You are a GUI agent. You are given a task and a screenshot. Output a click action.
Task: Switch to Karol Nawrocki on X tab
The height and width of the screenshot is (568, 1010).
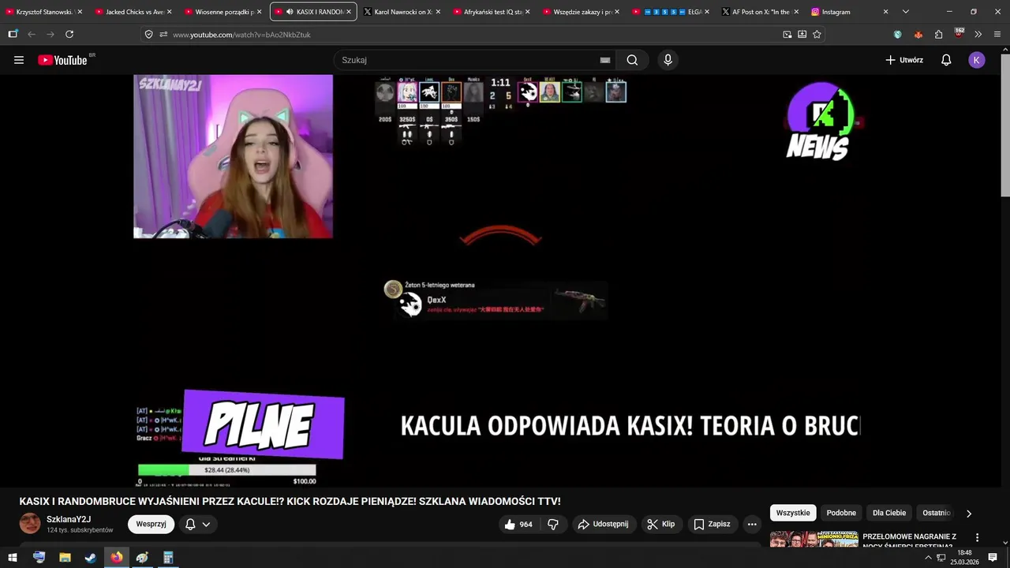coord(402,12)
